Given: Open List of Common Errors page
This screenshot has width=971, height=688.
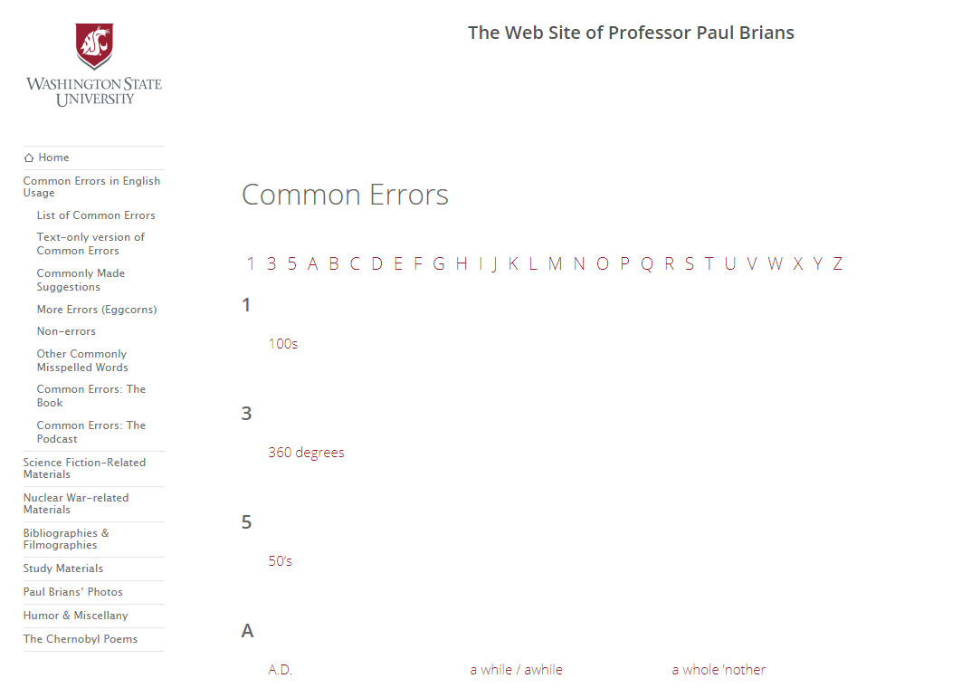Looking at the screenshot, I should 96,215.
